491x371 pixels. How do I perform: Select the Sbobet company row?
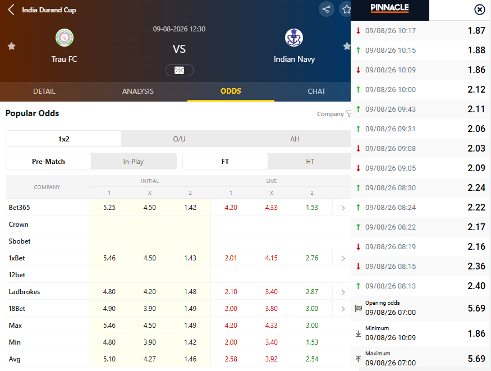178,241
